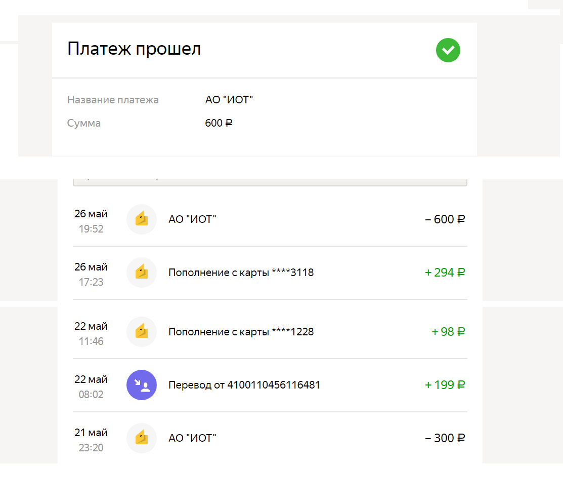Screen dimensions: 563x503
Task: Click the "+ 98 ₽" amount from 22 May
Action: pyautogui.click(x=448, y=332)
